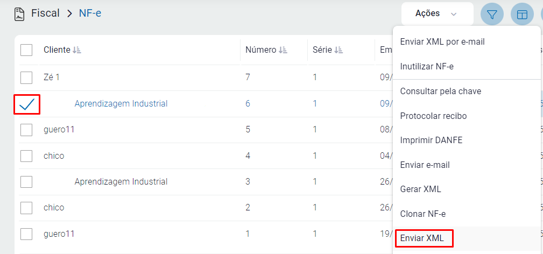Viewport: 543px width, 254px height.
Task: Click the Fiscal document icon in breadcrumb
Action: click(x=20, y=14)
